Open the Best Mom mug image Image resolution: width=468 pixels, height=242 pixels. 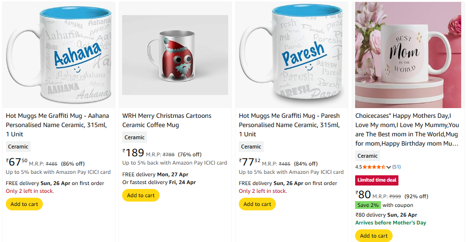pos(408,55)
